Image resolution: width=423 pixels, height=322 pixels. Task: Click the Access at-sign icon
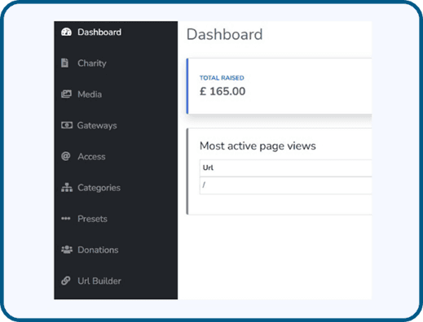(66, 156)
